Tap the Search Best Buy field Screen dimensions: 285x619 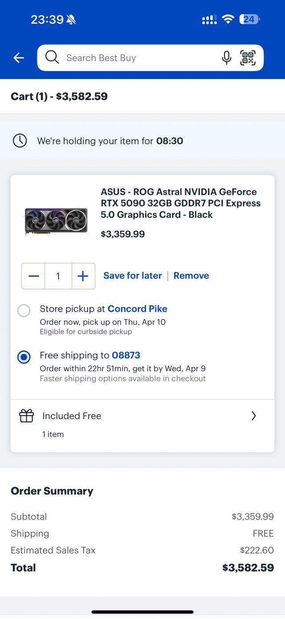pyautogui.click(x=134, y=58)
